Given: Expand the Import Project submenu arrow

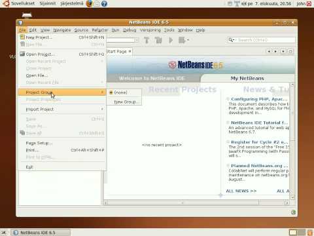Looking at the screenshot, I should (x=102, y=109).
